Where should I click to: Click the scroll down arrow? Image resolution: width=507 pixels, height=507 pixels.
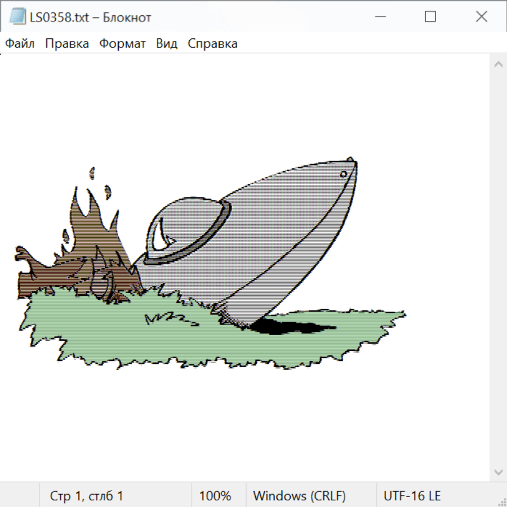point(498,471)
